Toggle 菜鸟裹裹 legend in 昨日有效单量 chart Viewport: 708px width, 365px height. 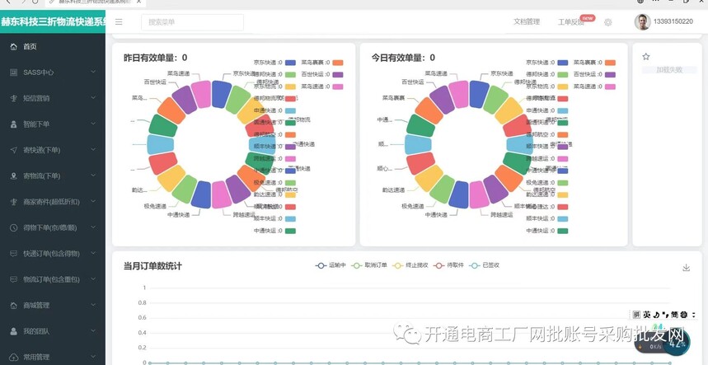(322, 63)
